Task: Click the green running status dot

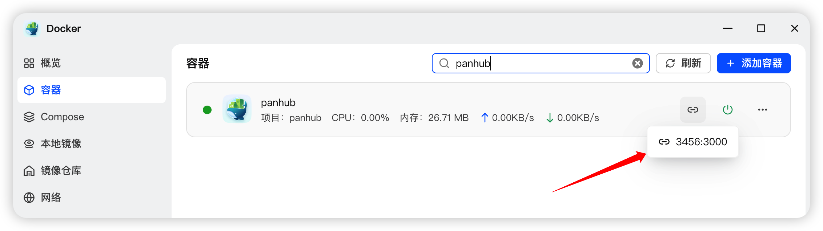Action: [x=207, y=110]
